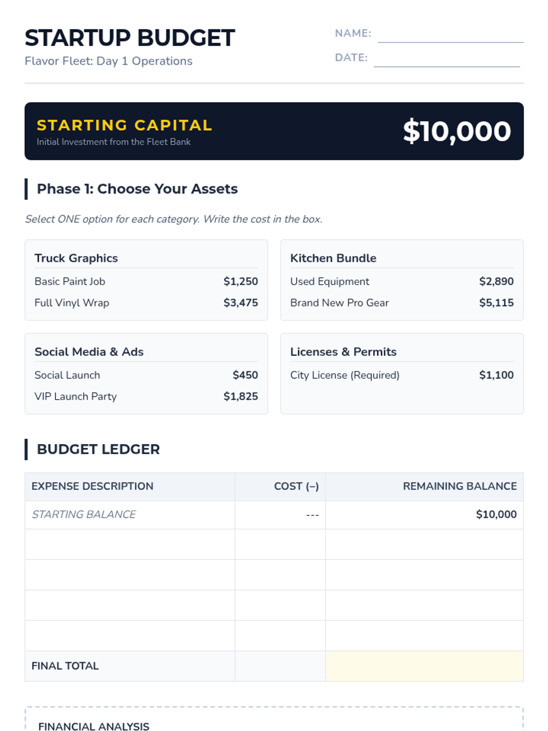Click the City License (Required) item

402,375
